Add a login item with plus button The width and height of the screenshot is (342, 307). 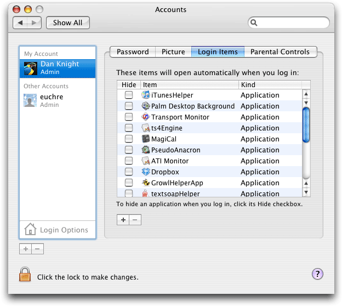coord(123,220)
